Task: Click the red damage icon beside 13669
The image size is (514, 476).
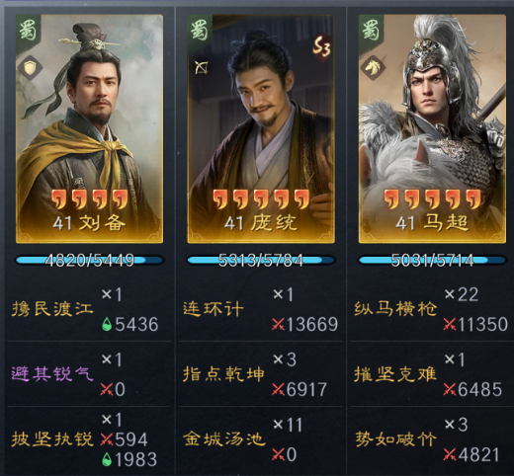Action: (279, 324)
